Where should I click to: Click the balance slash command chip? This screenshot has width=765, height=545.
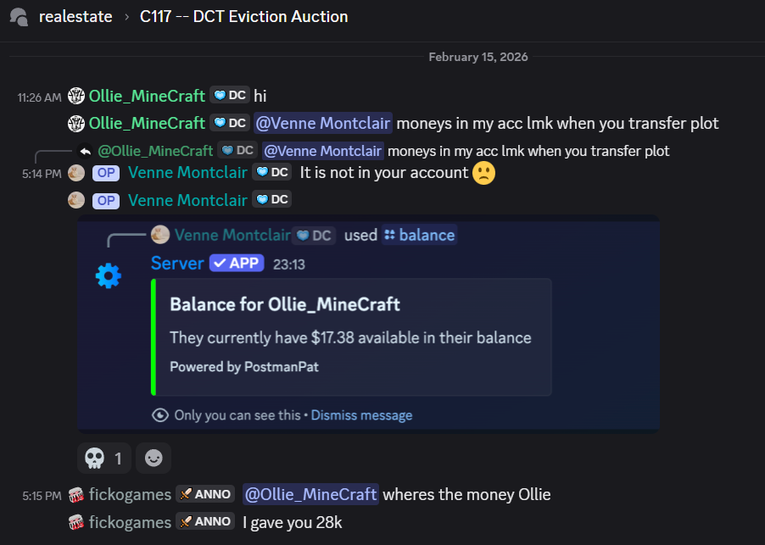[x=419, y=235]
